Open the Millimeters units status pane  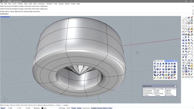pos(37,108)
